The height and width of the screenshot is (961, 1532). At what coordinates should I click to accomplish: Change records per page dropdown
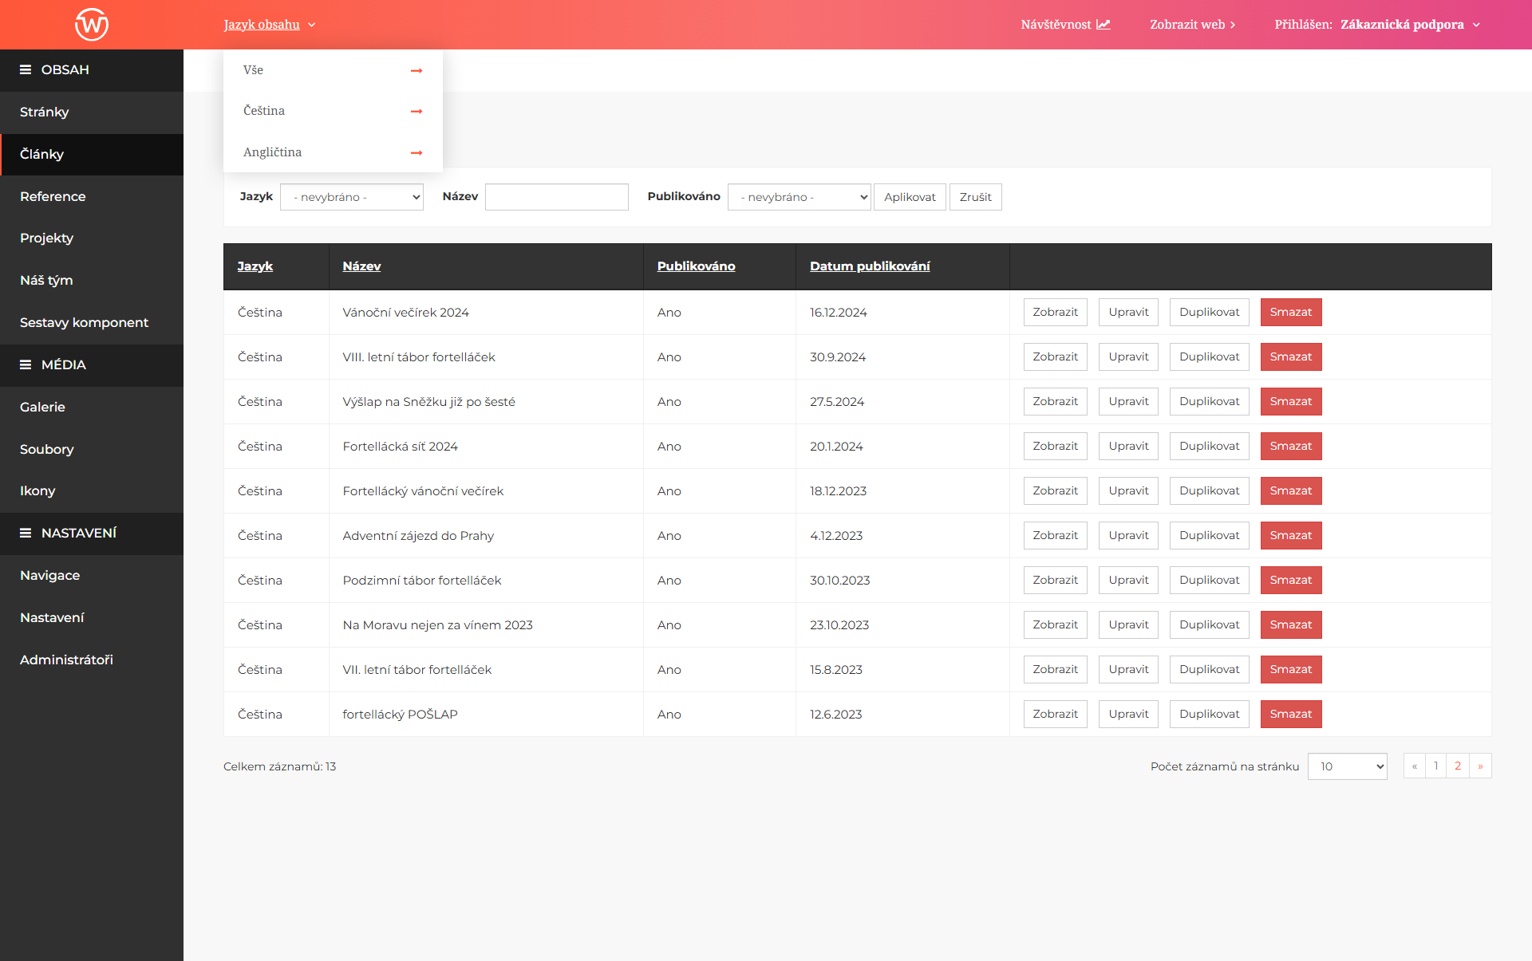1348,766
